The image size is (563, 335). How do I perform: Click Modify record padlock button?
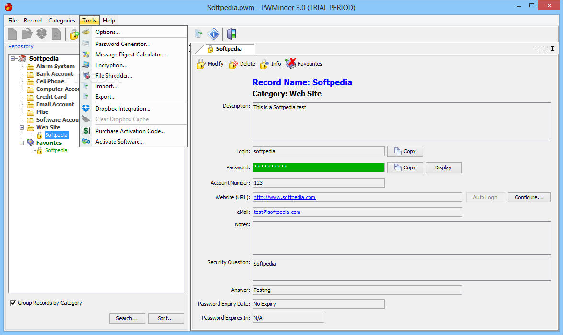point(210,64)
